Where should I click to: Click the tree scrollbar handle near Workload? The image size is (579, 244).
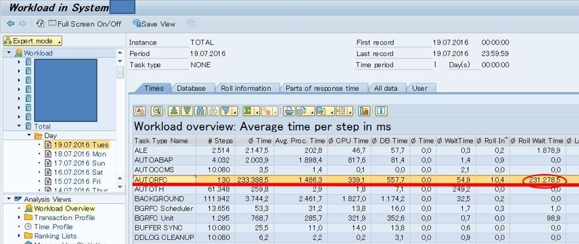pyautogui.click(x=120, y=72)
